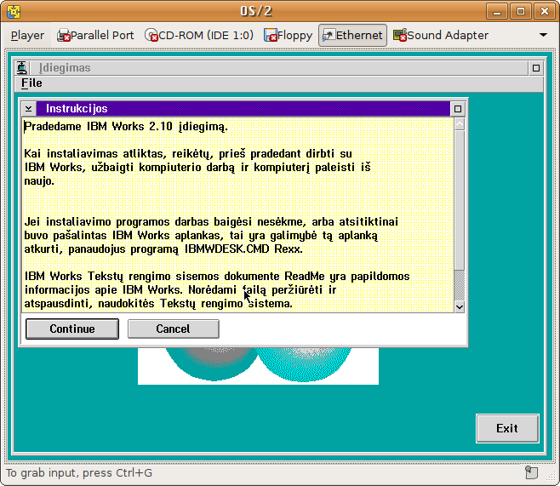Click the scroll down arrow in instructions
This screenshot has width=560, height=486.
click(460, 306)
